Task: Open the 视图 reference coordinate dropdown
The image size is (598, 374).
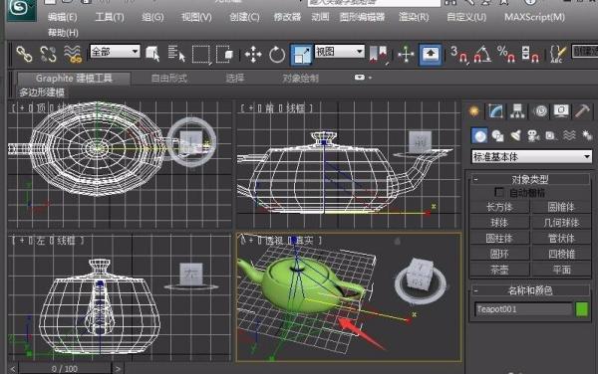Action: click(339, 52)
